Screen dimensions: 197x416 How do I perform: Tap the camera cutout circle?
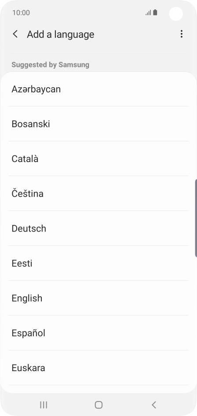click(x=176, y=14)
